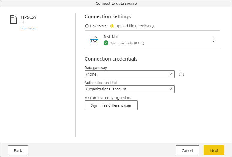
Task: Click the Connect to data source title bar
Action: tap(116, 3)
